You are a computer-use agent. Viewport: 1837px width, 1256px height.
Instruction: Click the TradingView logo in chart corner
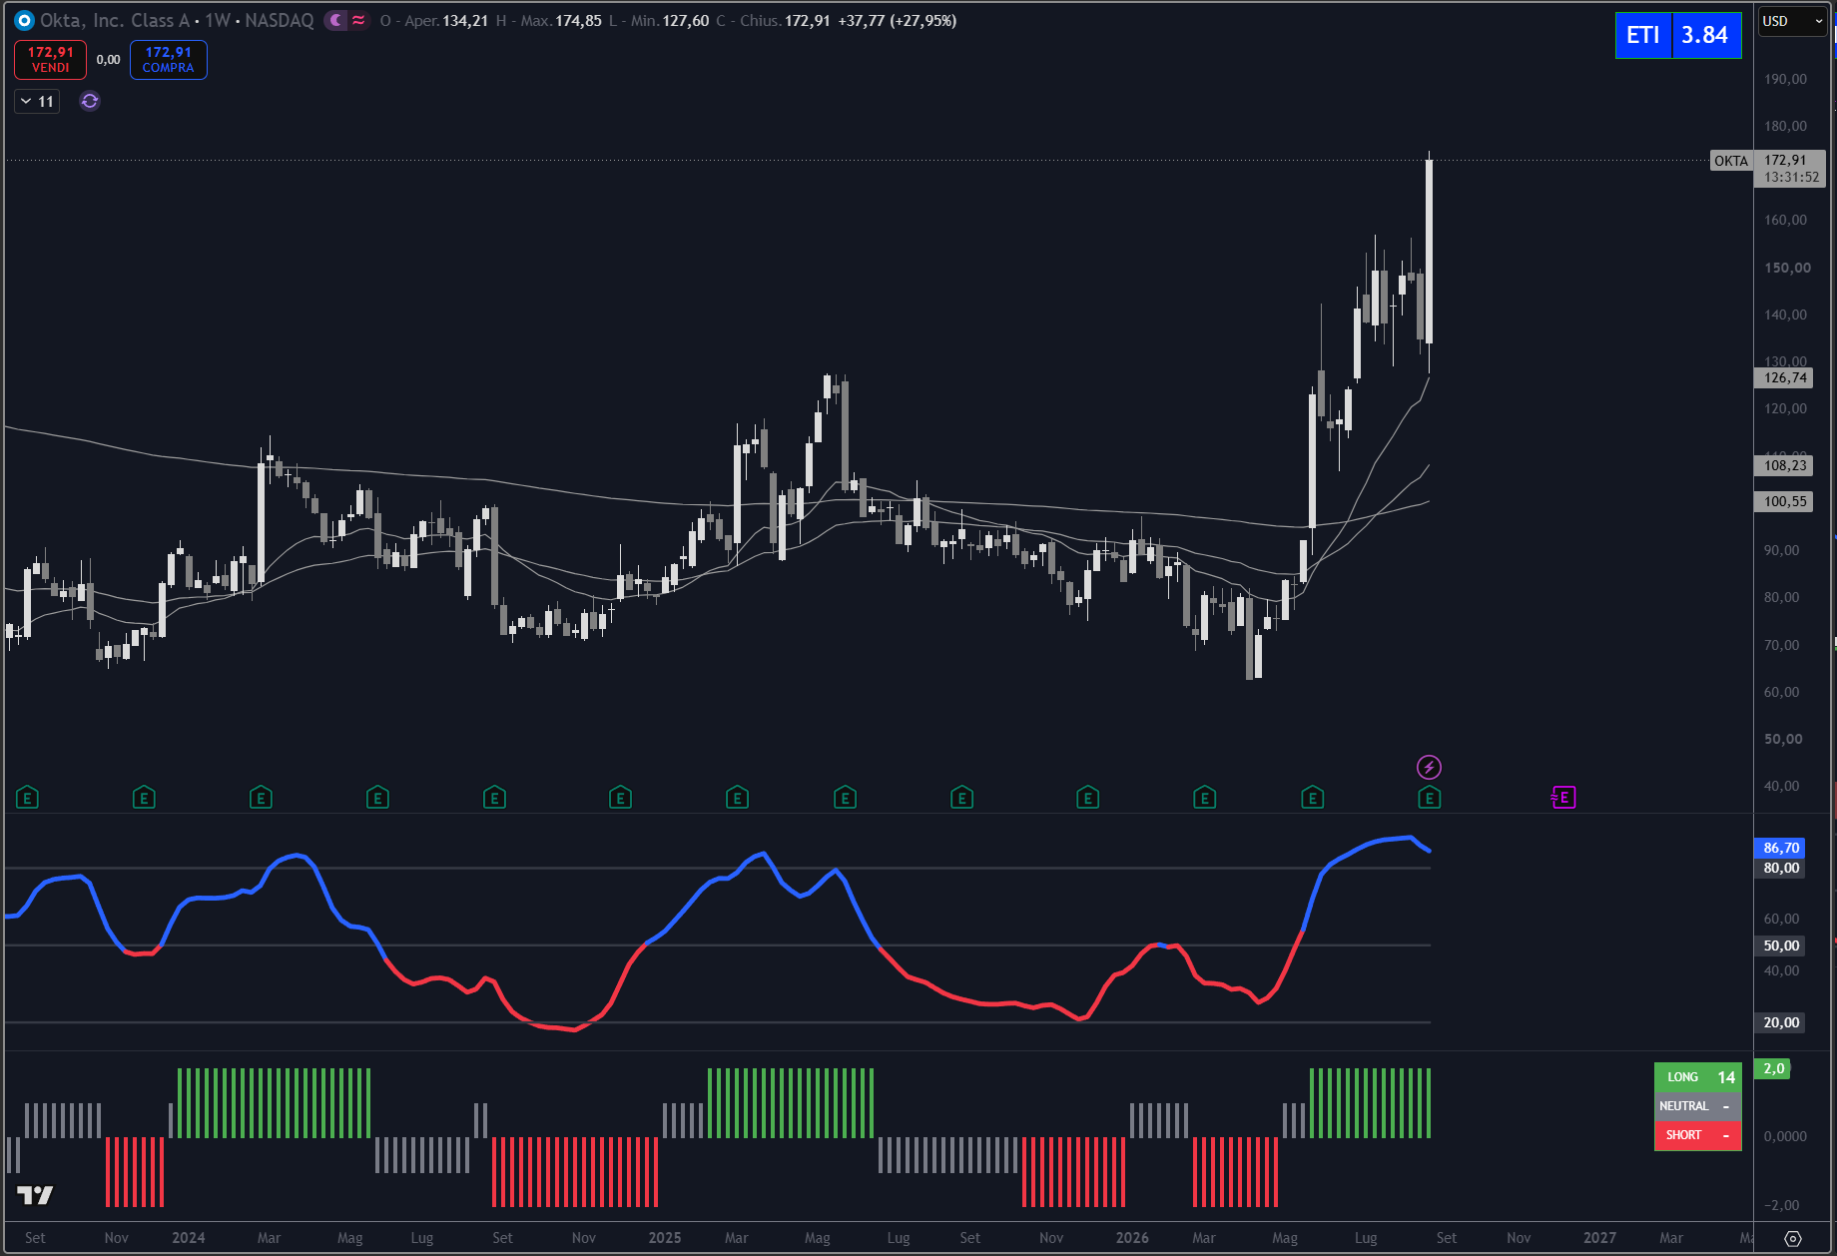pos(35,1194)
